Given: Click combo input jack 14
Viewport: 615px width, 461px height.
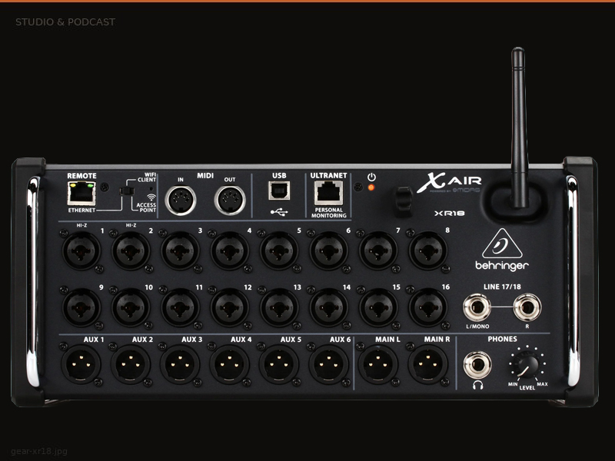Looking at the screenshot, I should 329,308.
